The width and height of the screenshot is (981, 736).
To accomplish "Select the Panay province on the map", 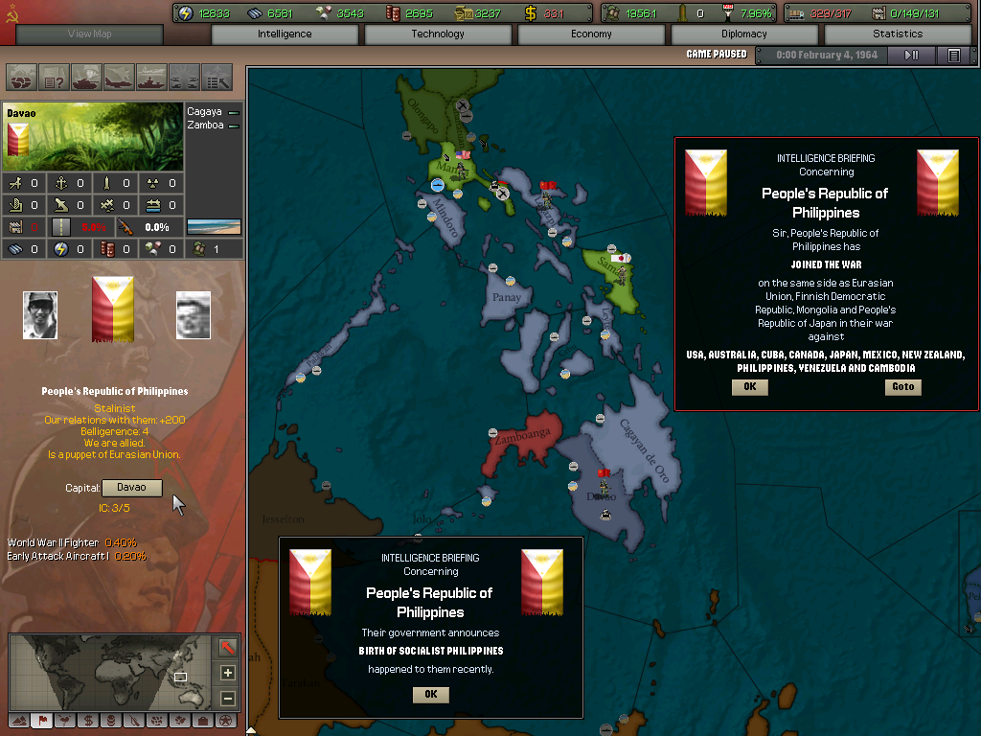I will click(x=506, y=299).
